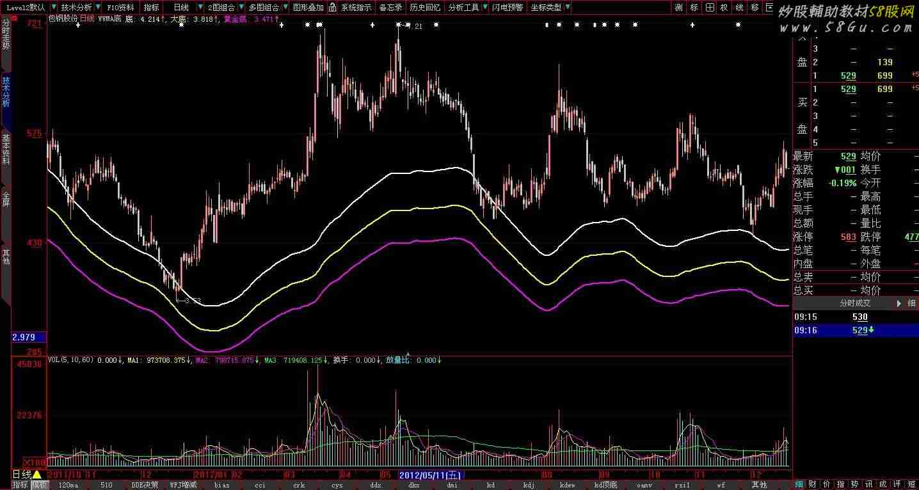Click the 图形叠加 toolbar button
Screen dimensions: 919x490
click(x=308, y=8)
